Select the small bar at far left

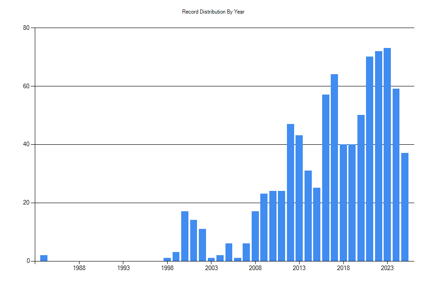(43, 257)
